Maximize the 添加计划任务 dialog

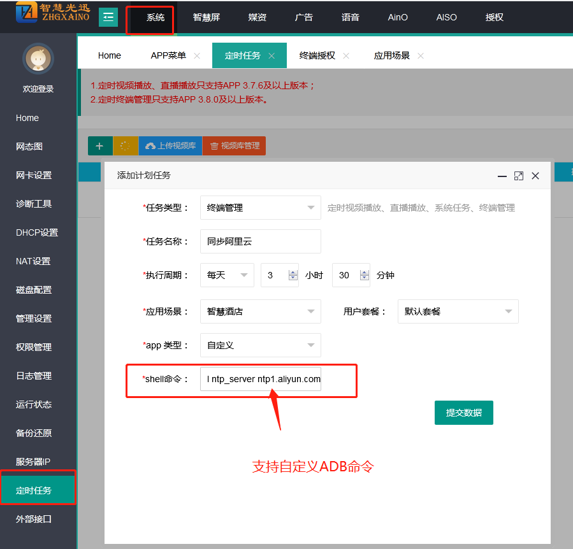click(518, 176)
